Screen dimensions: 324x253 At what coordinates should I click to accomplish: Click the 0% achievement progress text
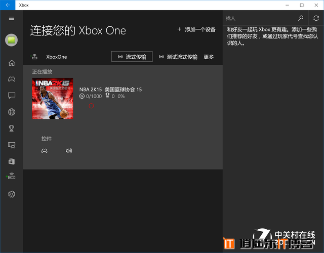[121, 96]
